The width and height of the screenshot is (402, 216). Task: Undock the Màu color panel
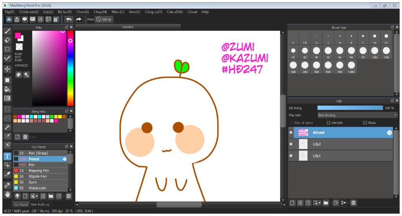pyautogui.click(x=67, y=27)
